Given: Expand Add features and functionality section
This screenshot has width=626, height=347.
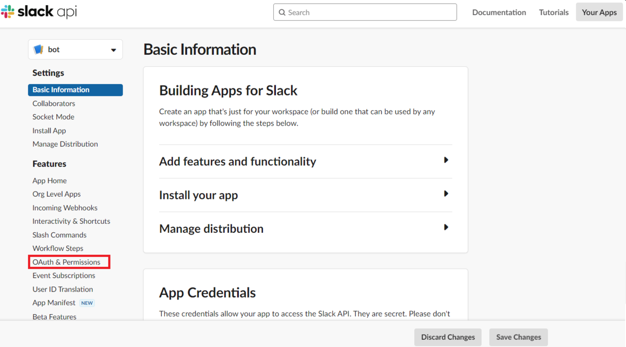Looking at the screenshot, I should point(446,160).
